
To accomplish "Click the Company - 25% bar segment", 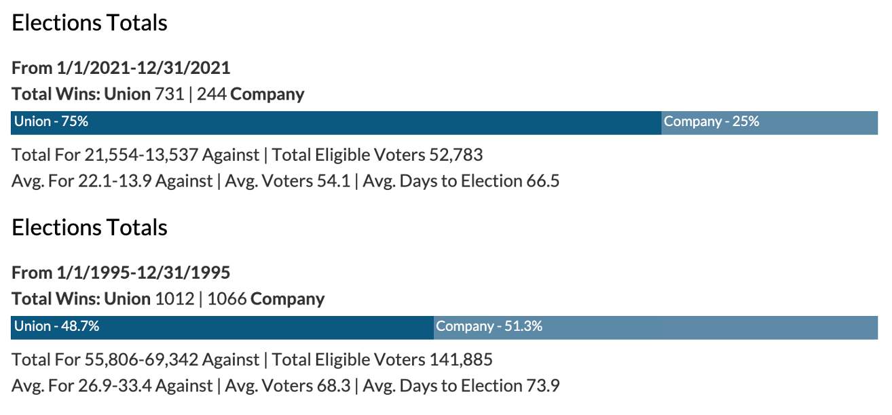I will point(769,123).
